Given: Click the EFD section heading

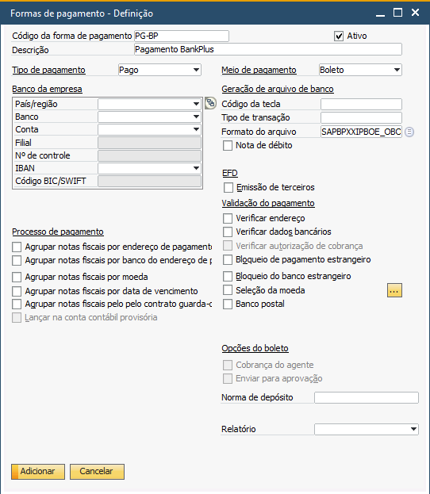Looking at the screenshot, I should point(230,174).
